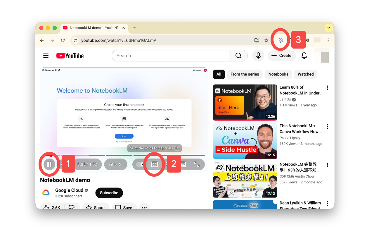Enable subtitles using the CC icon
This screenshot has width=374, height=234.
coord(154,164)
